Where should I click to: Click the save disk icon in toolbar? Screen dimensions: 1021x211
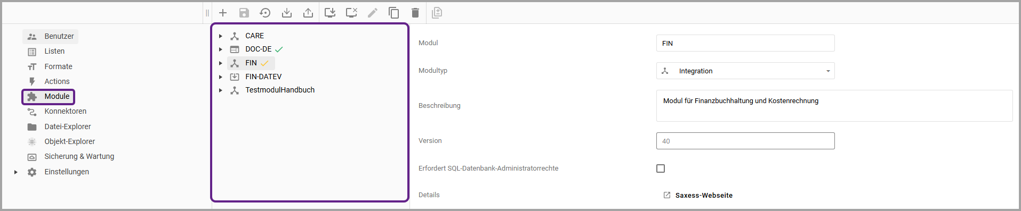tap(244, 13)
